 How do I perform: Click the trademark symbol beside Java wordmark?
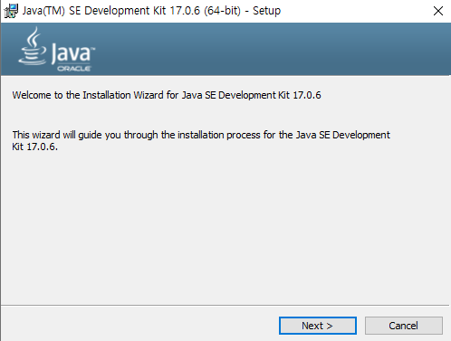click(93, 48)
